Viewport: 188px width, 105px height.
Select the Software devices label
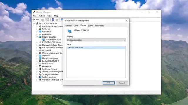coord(50,69)
